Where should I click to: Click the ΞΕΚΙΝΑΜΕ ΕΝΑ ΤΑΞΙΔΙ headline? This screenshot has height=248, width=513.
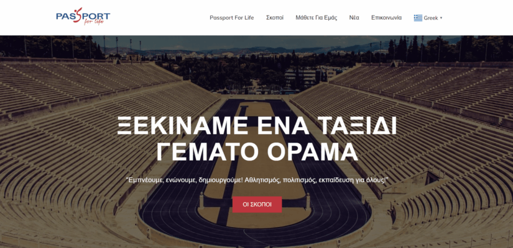click(257, 126)
